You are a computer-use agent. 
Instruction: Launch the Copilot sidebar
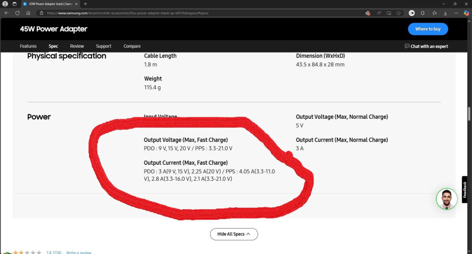[466, 13]
